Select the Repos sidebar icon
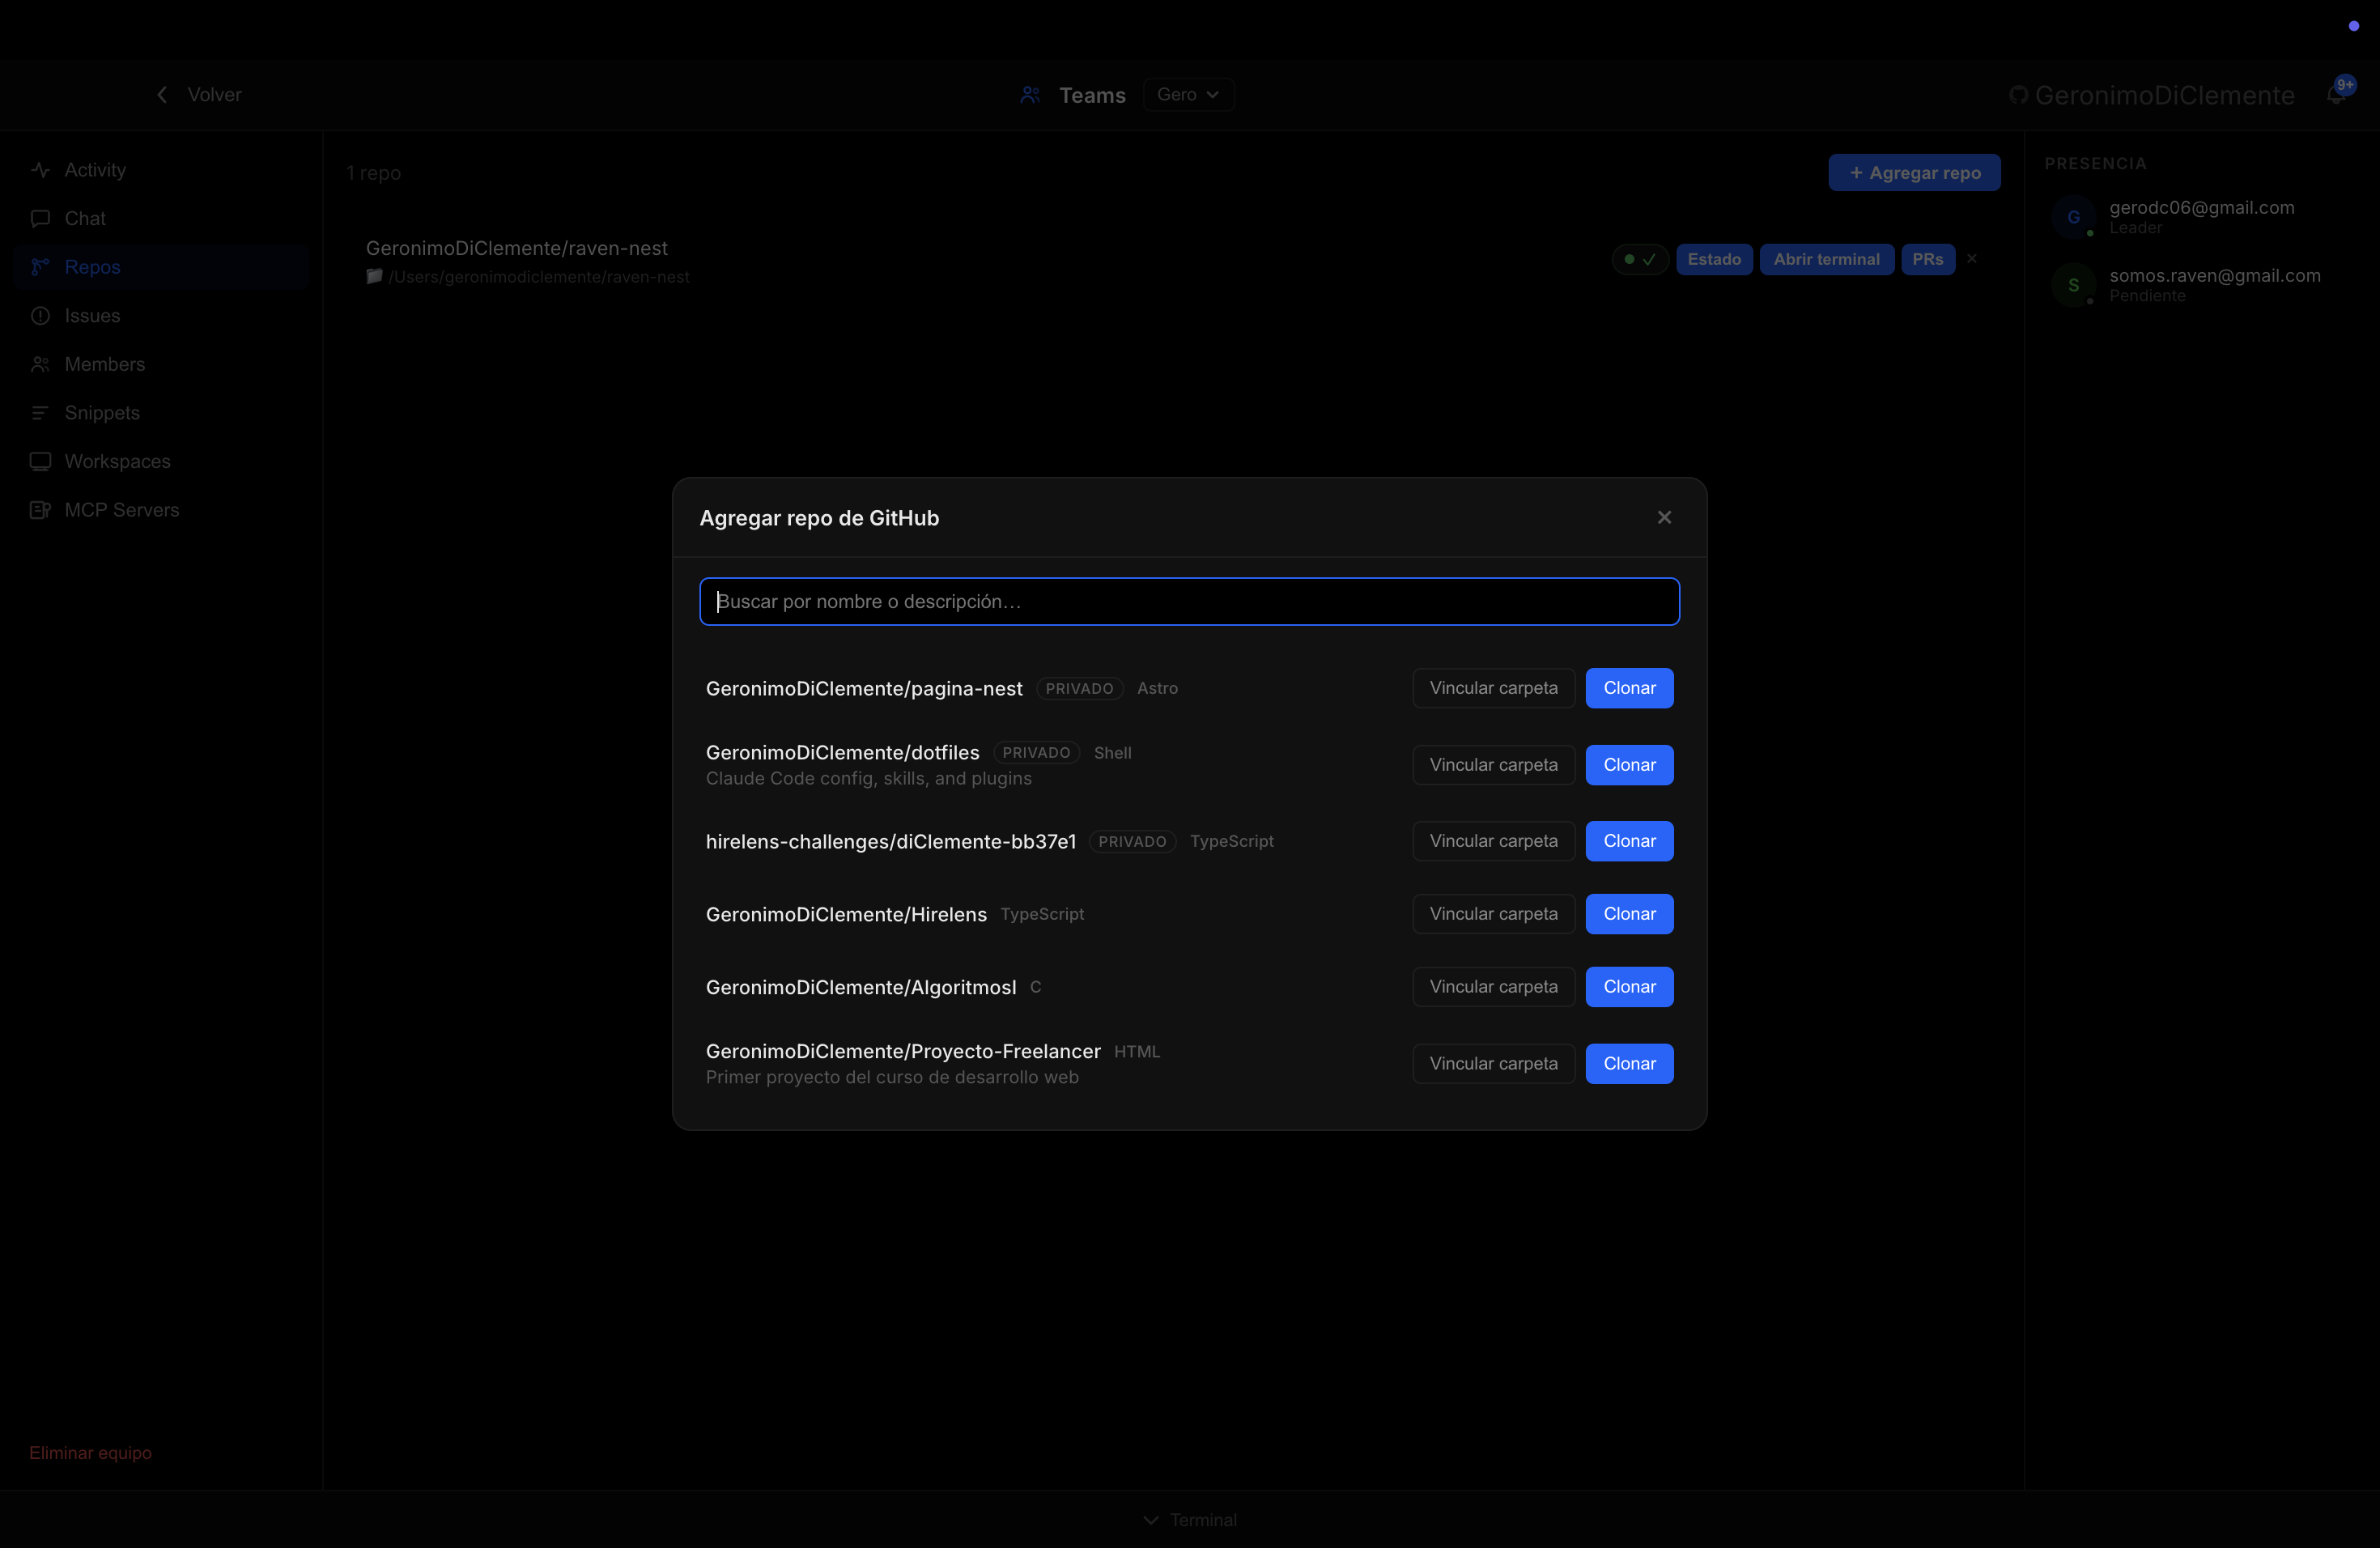2380x1548 pixels. [41, 267]
